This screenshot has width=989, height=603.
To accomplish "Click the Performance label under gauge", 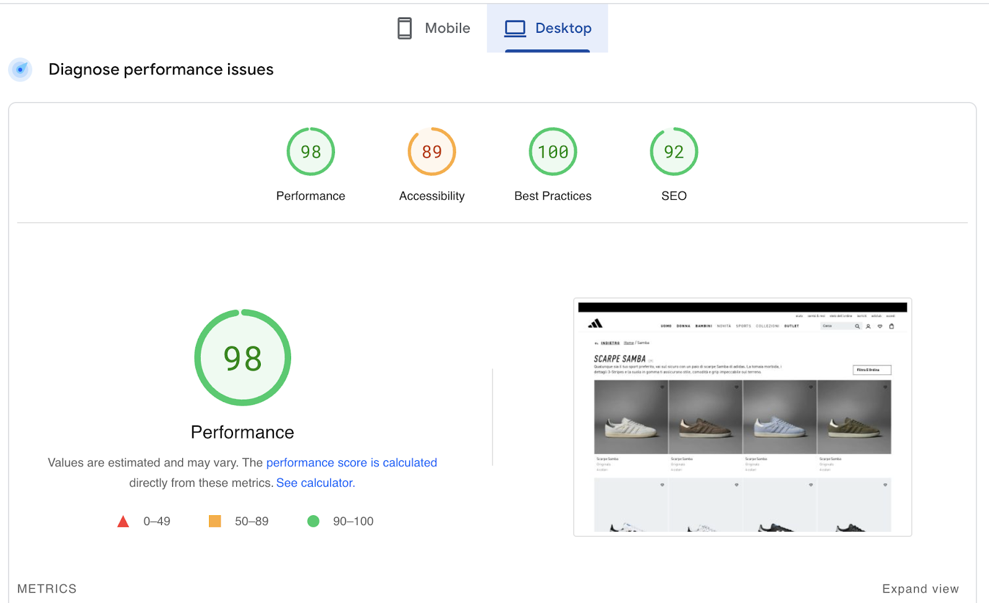I will (x=311, y=196).
